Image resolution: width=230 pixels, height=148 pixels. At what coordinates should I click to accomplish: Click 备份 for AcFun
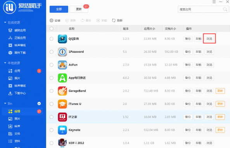[x=188, y=65]
